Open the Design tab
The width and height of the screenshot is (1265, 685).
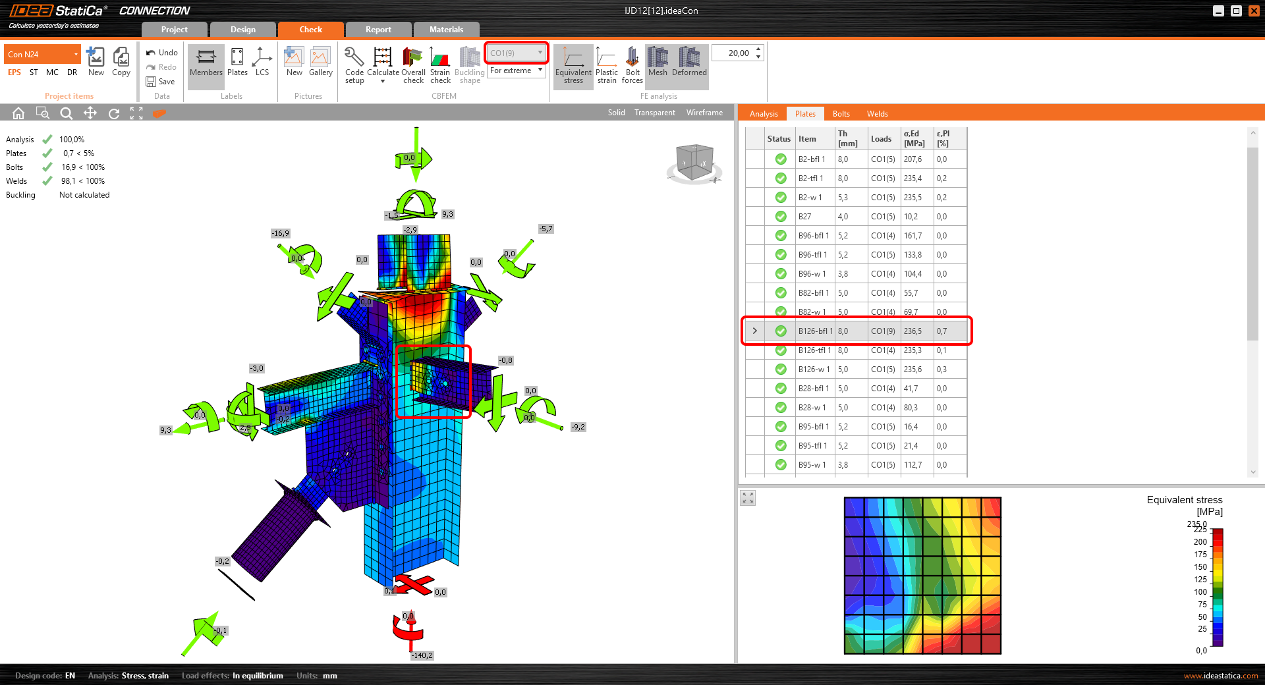tap(243, 30)
